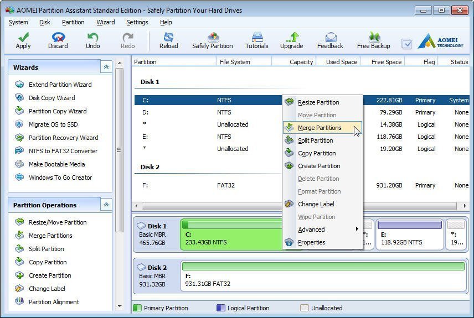Open the Wizard menu
The width and height of the screenshot is (474, 318).
pos(106,22)
